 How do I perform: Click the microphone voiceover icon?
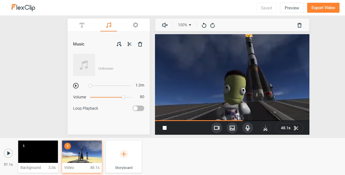click(x=248, y=128)
